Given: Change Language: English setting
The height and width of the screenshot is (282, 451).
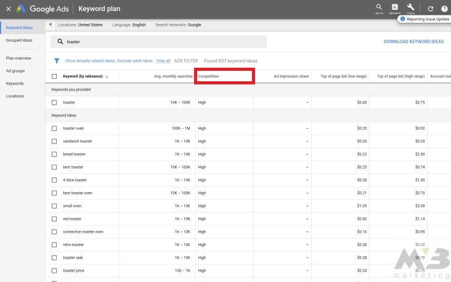Looking at the screenshot, I should point(129,25).
